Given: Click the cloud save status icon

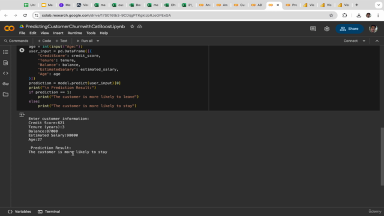Looking at the screenshot, I should point(140,26).
